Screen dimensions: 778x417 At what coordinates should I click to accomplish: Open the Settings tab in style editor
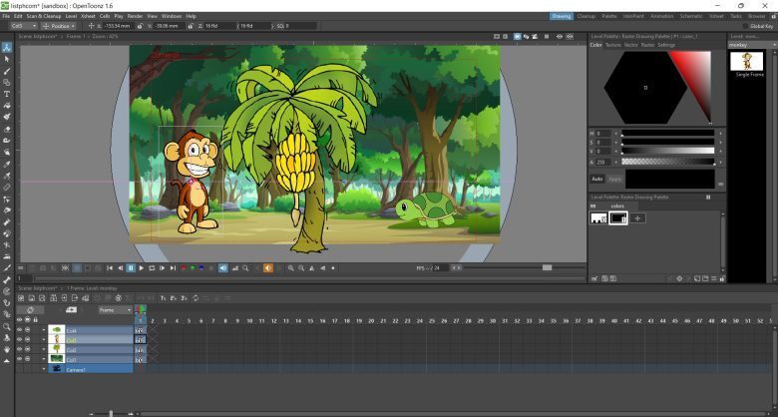[x=666, y=45]
